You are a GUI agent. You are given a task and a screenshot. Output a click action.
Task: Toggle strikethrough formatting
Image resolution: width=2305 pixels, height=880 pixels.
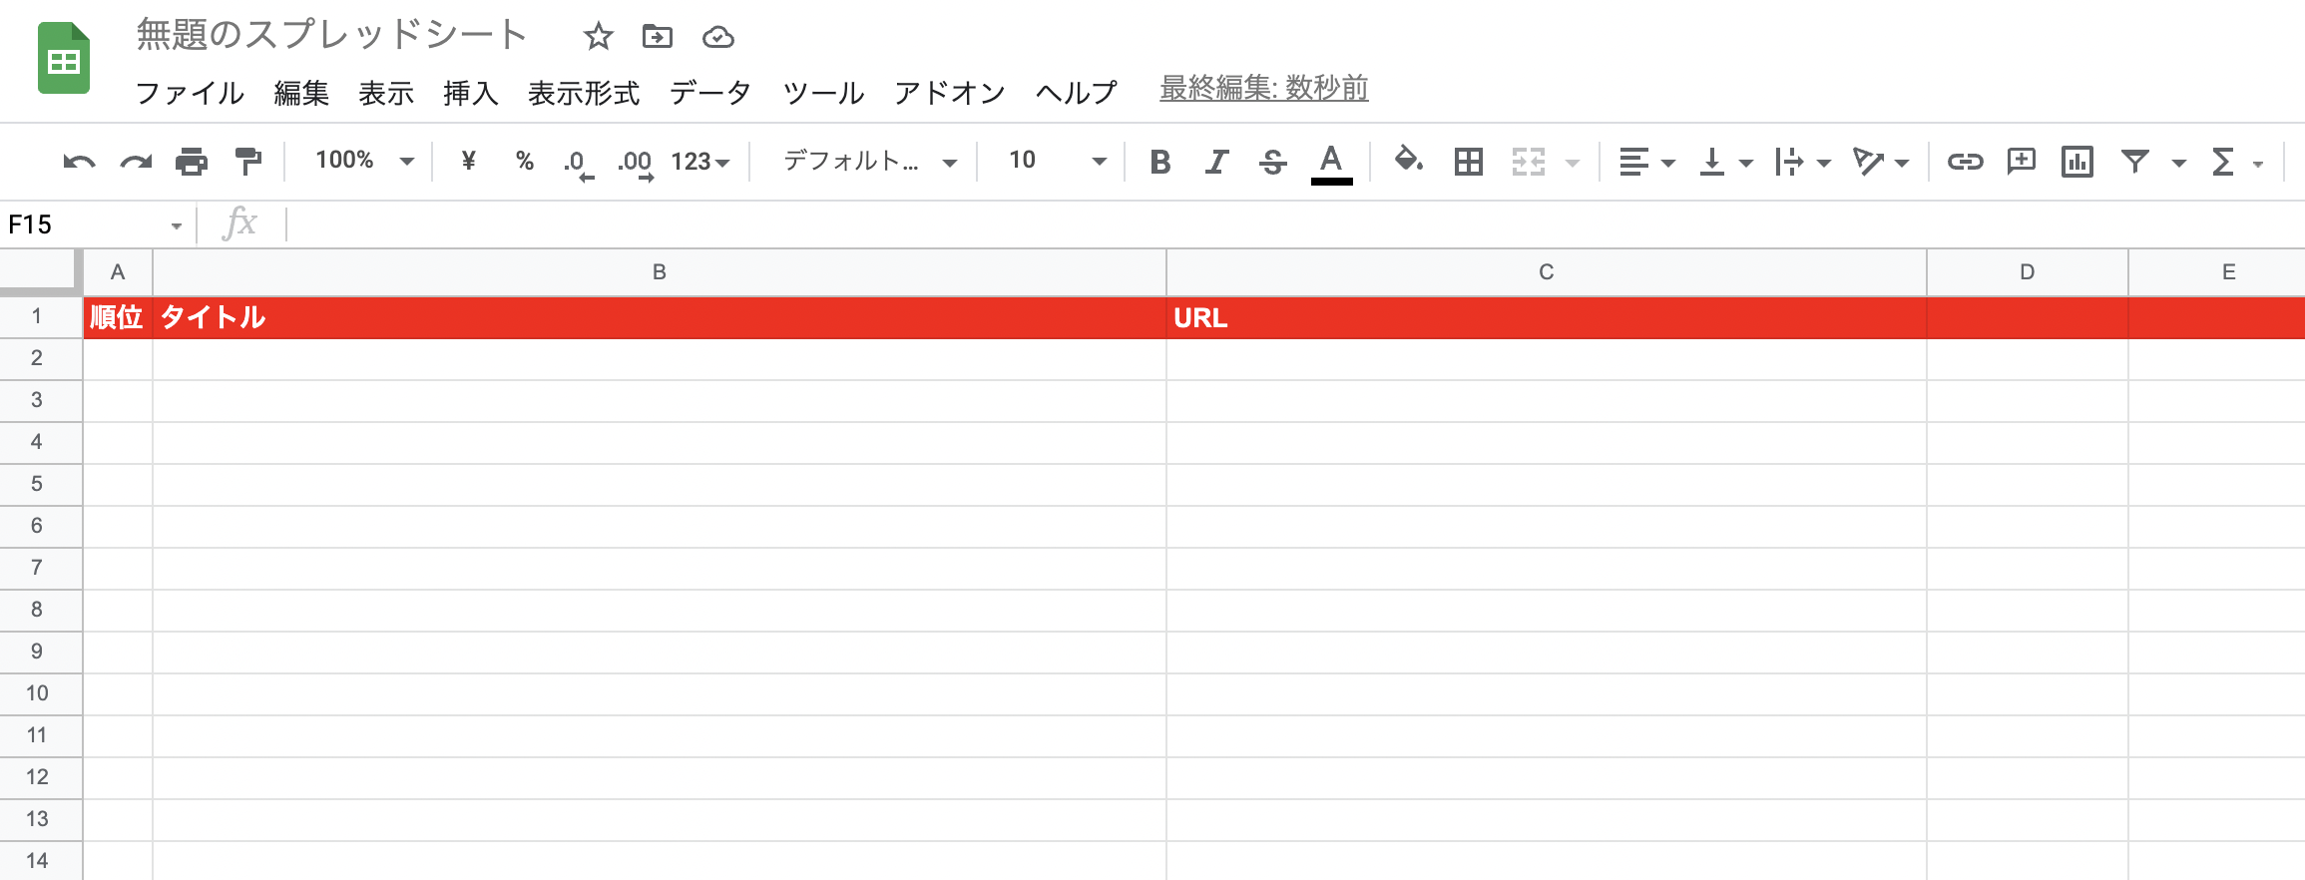coord(1272,162)
